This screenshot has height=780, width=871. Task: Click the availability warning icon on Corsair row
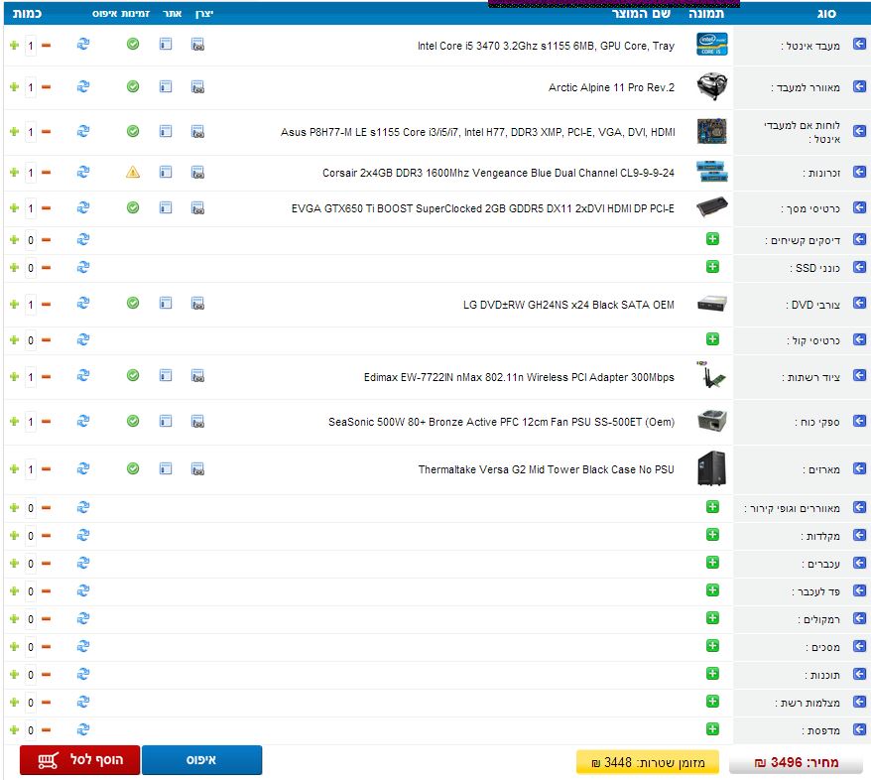tap(133, 172)
